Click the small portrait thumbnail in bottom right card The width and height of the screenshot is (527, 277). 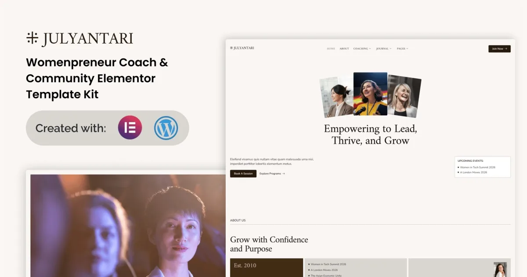(500, 270)
